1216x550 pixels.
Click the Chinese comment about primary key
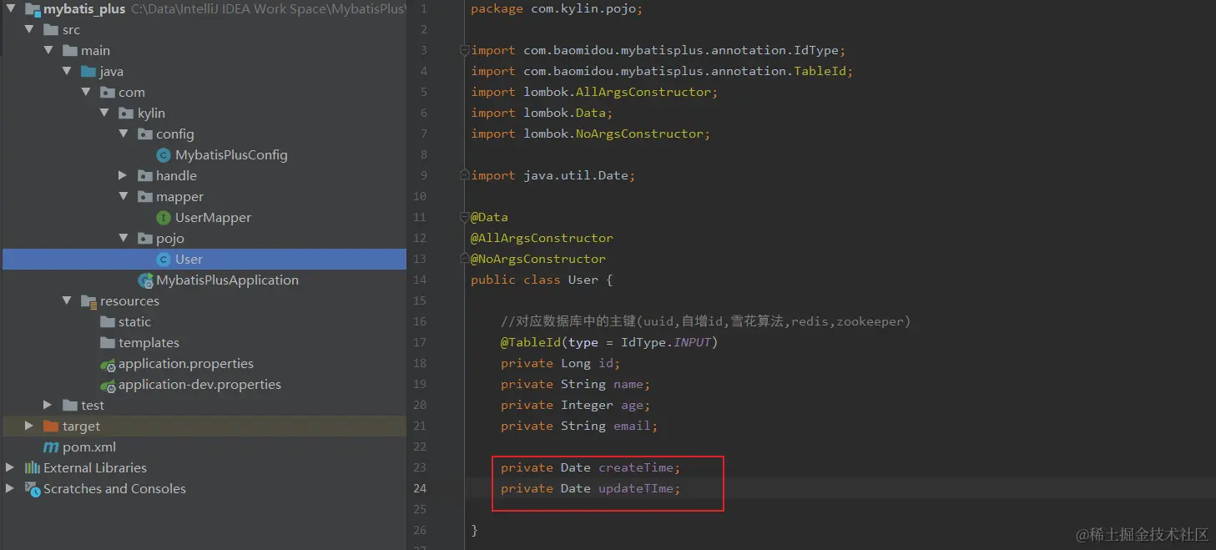(705, 322)
